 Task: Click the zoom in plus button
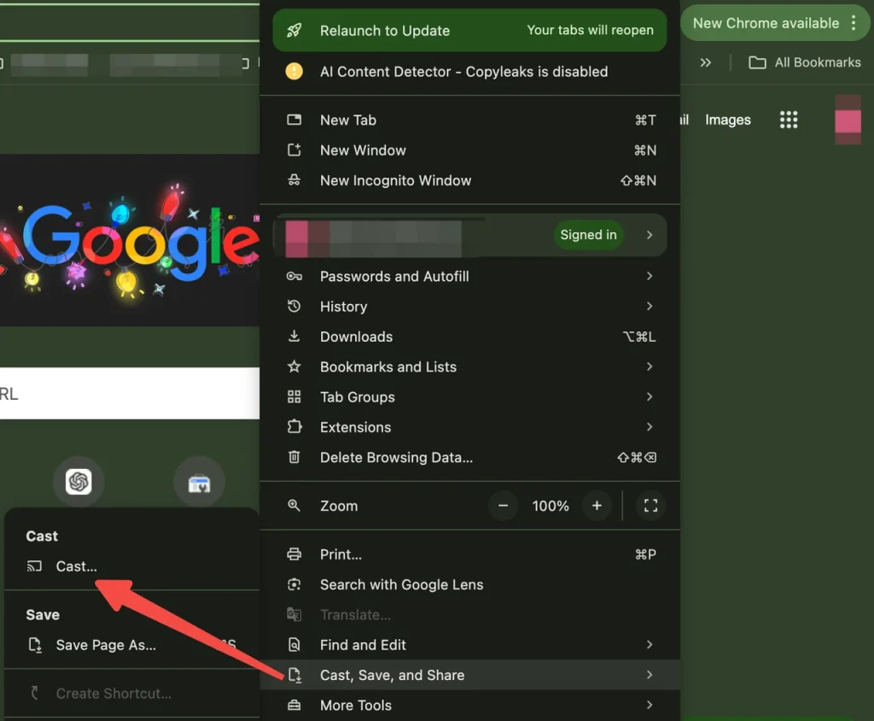pos(597,506)
